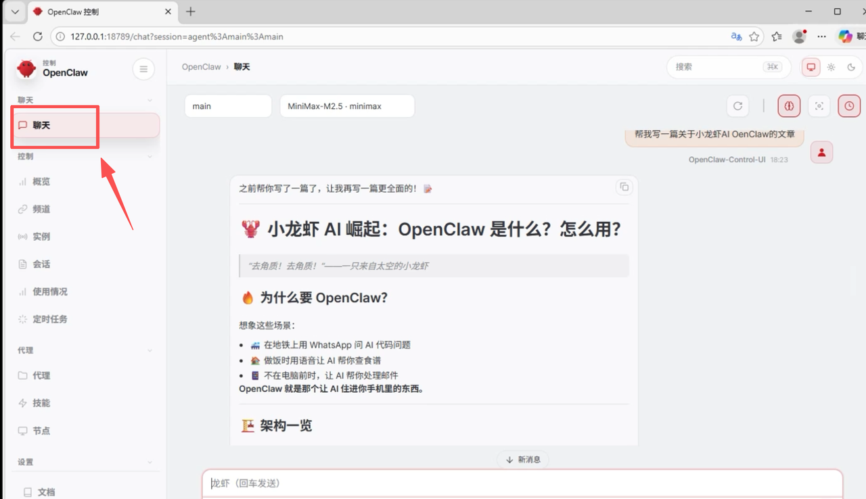Collapse the 聊天 sidebar section chevron
Screen dimensions: 866x499
tap(150, 100)
